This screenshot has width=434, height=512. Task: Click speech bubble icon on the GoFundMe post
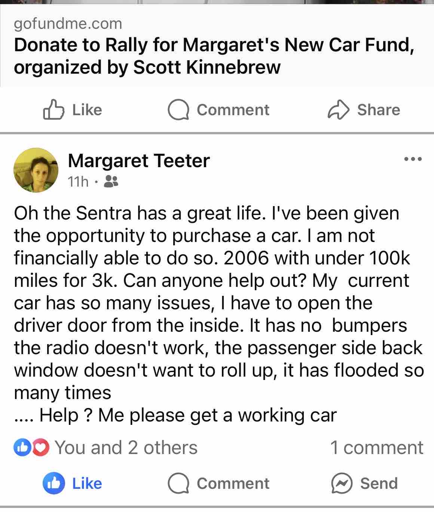pos(178,110)
